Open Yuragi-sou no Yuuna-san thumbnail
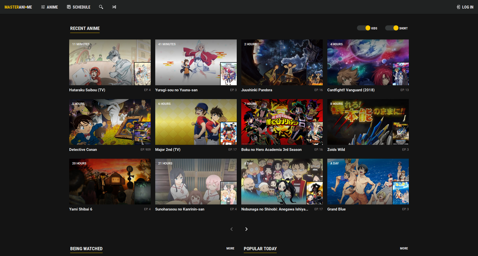This screenshot has height=256, width=478. (196, 62)
